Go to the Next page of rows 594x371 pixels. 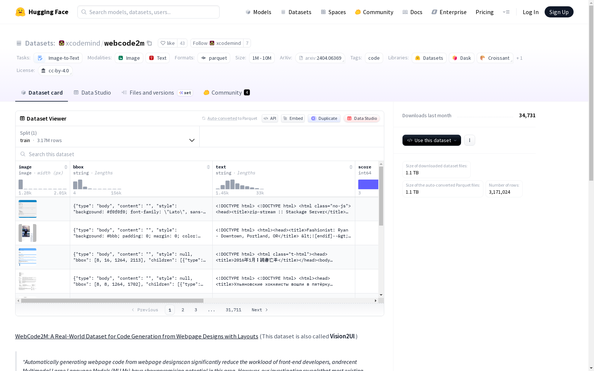point(260,310)
